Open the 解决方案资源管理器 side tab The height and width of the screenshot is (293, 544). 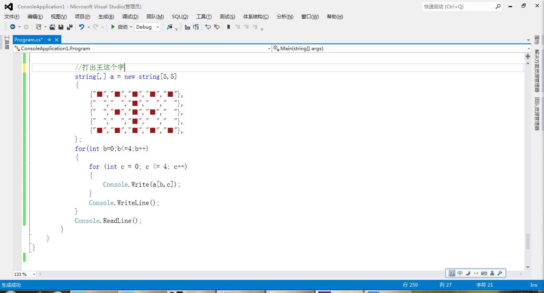coord(537,71)
